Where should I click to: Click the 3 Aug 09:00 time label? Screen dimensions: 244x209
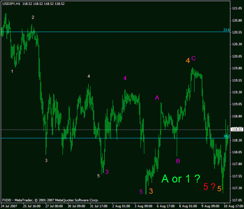[144, 206]
